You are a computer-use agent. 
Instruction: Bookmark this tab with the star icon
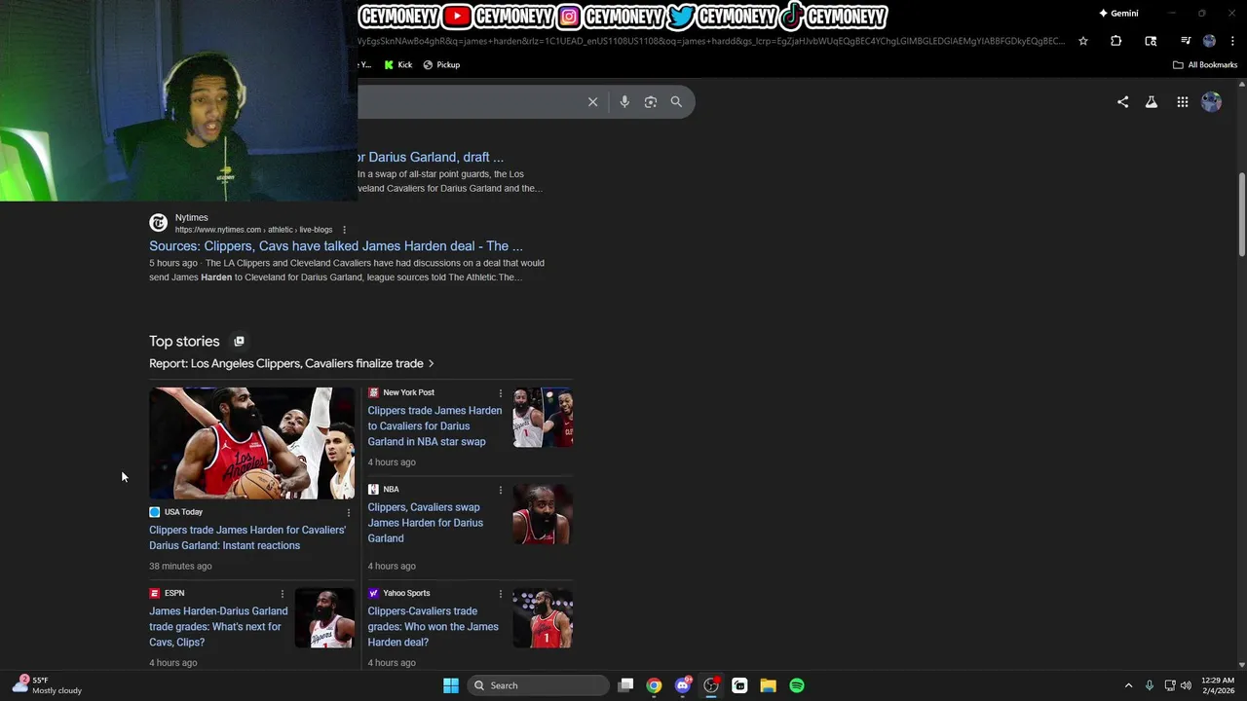(x=1082, y=41)
